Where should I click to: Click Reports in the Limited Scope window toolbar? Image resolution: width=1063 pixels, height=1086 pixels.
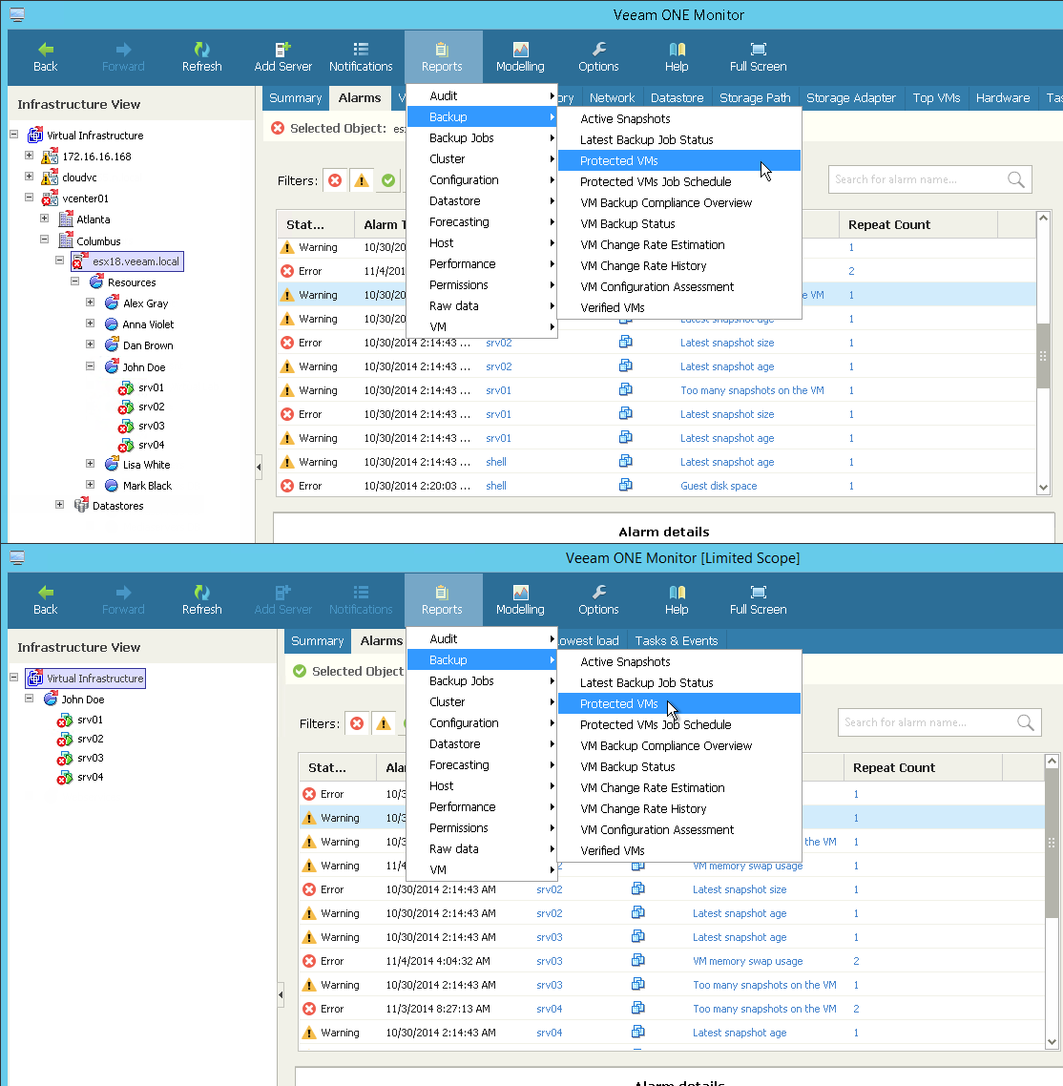442,600
